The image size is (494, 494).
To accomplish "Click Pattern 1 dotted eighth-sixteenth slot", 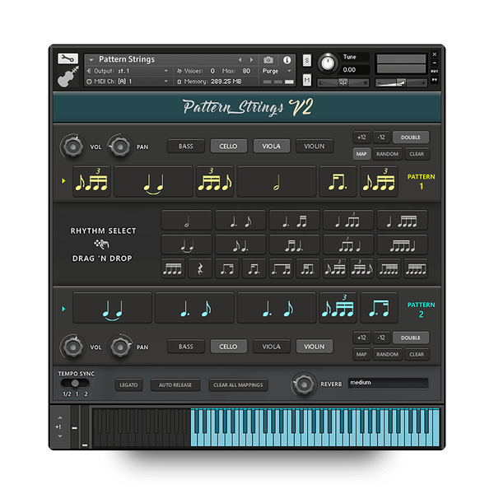I will [338, 182].
